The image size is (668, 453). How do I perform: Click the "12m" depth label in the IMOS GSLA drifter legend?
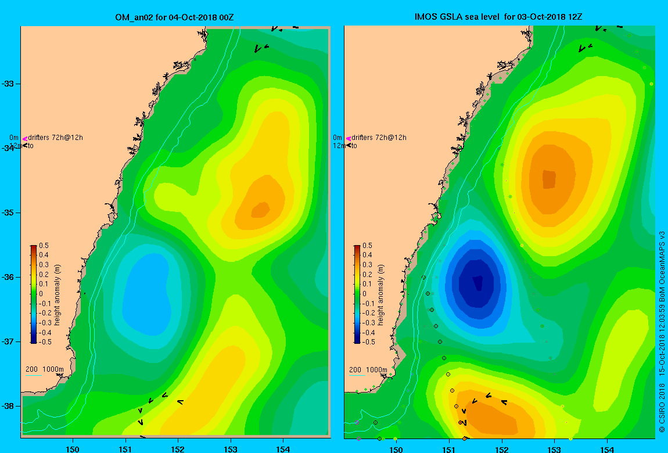(x=339, y=146)
